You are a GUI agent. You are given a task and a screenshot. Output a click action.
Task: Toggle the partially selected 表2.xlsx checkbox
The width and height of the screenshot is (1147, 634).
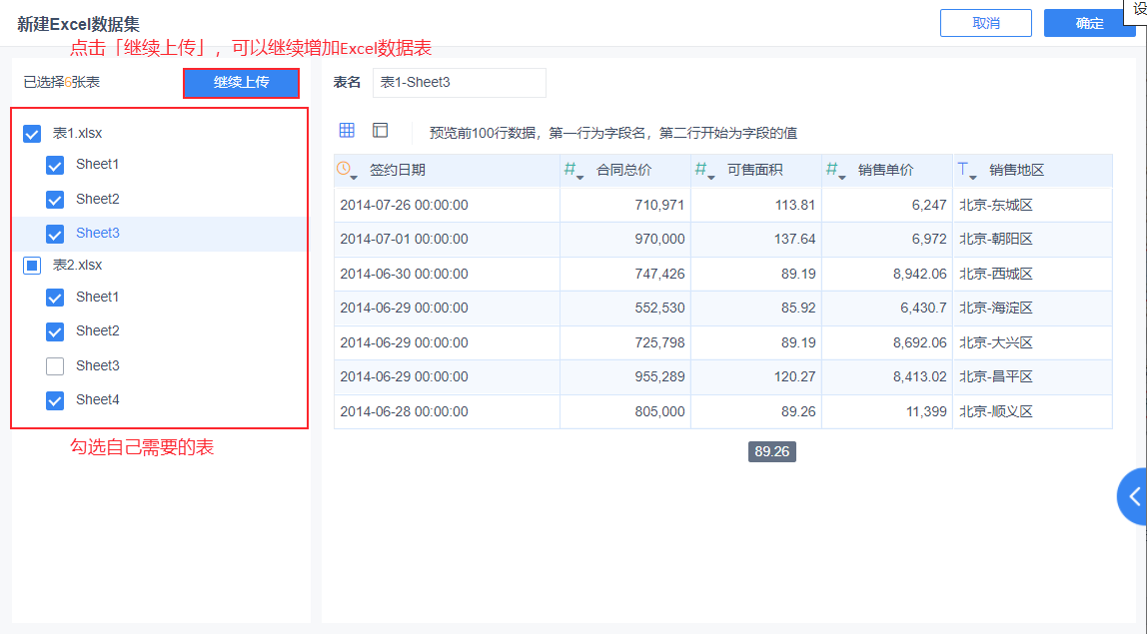click(x=31, y=266)
